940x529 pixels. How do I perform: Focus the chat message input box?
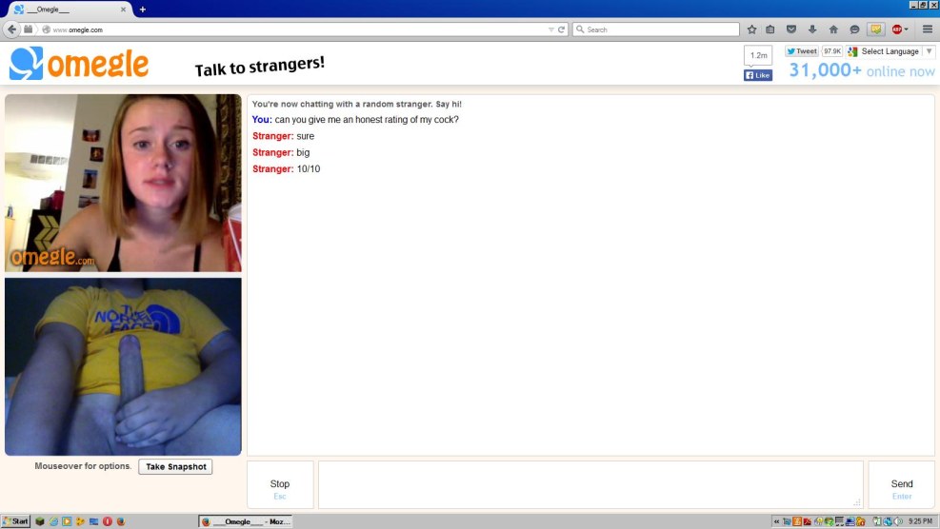tap(590, 484)
